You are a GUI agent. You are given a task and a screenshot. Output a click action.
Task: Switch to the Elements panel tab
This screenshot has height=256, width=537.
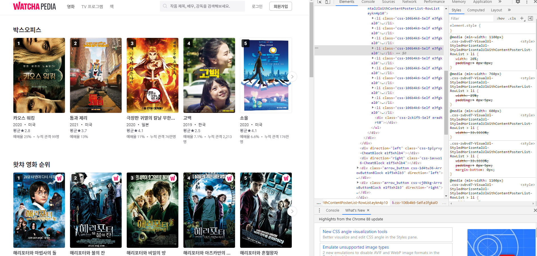(346, 2)
